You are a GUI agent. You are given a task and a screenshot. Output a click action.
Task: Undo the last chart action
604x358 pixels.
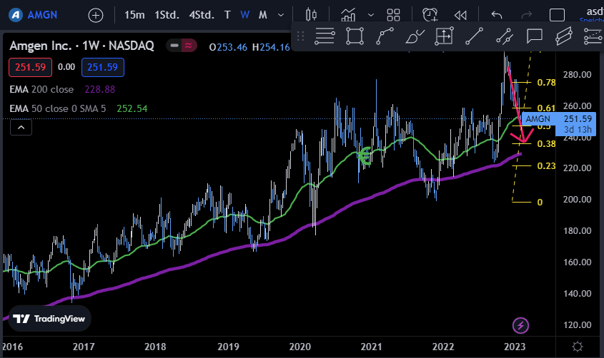(x=497, y=15)
